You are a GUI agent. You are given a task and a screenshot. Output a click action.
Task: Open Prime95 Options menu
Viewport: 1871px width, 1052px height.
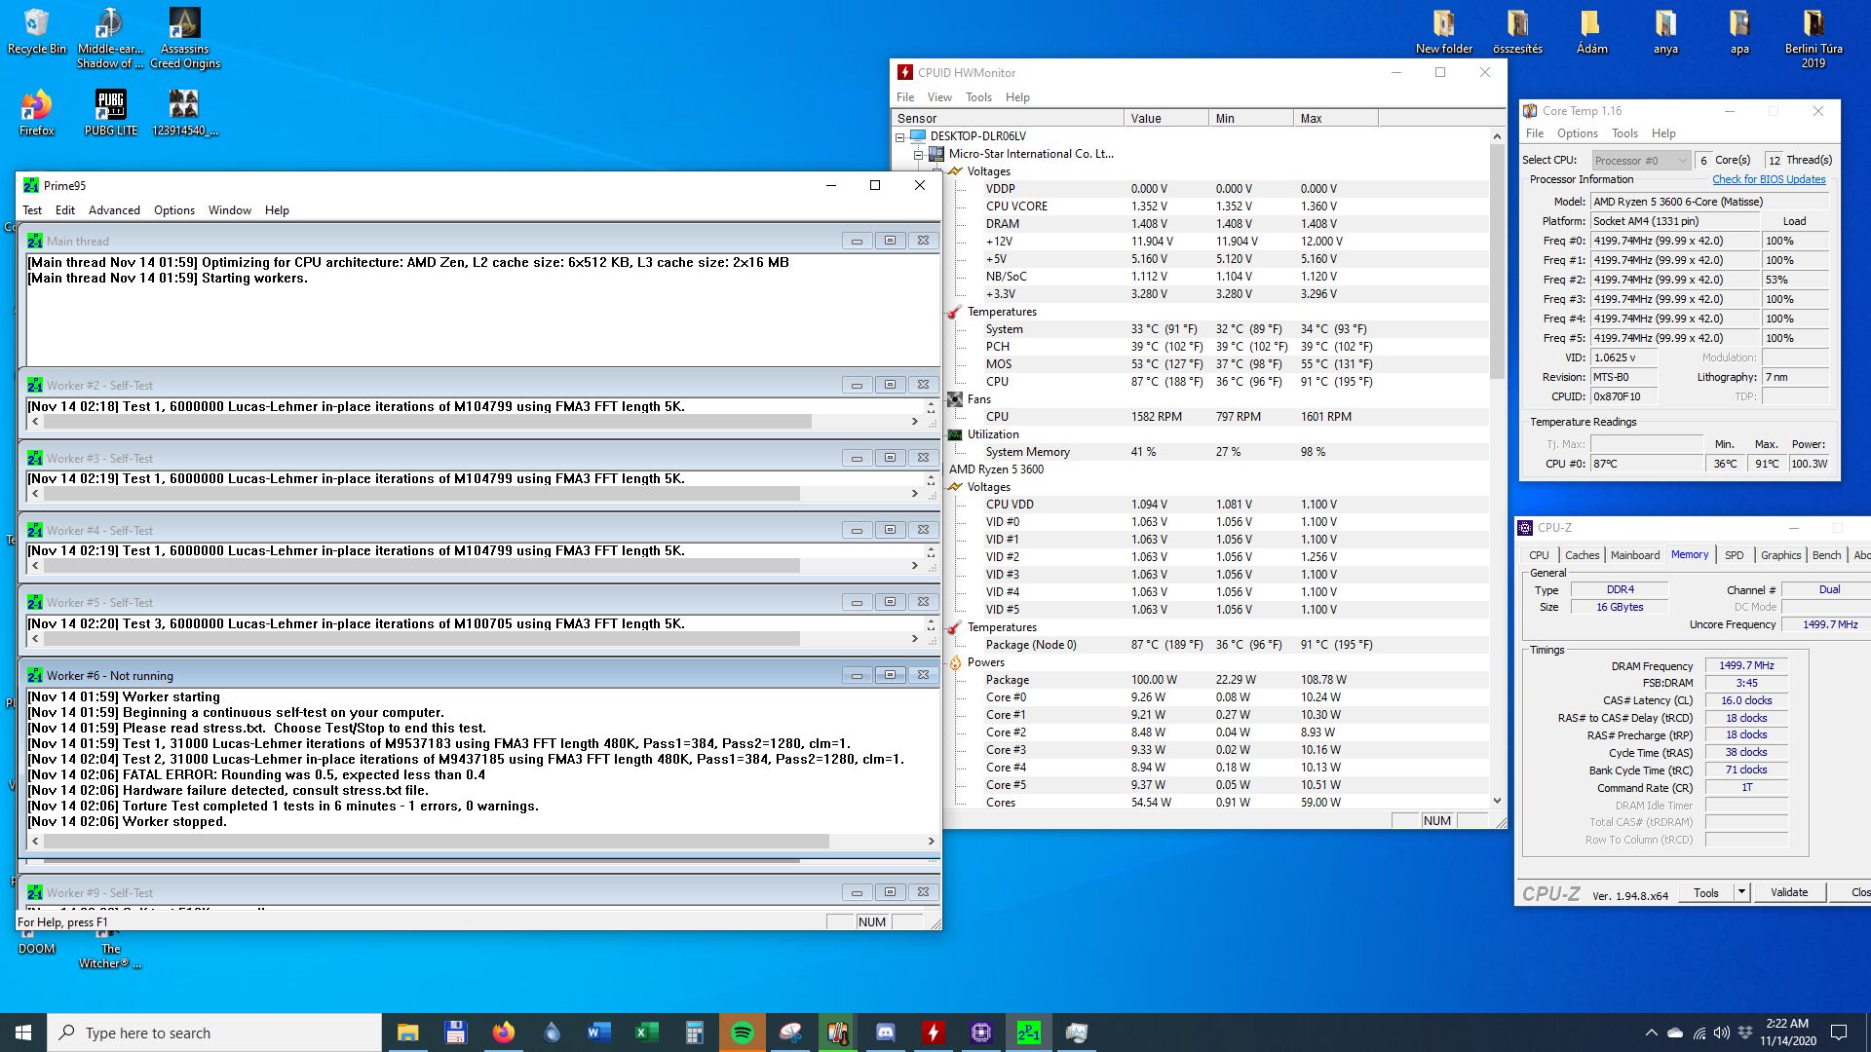(174, 210)
